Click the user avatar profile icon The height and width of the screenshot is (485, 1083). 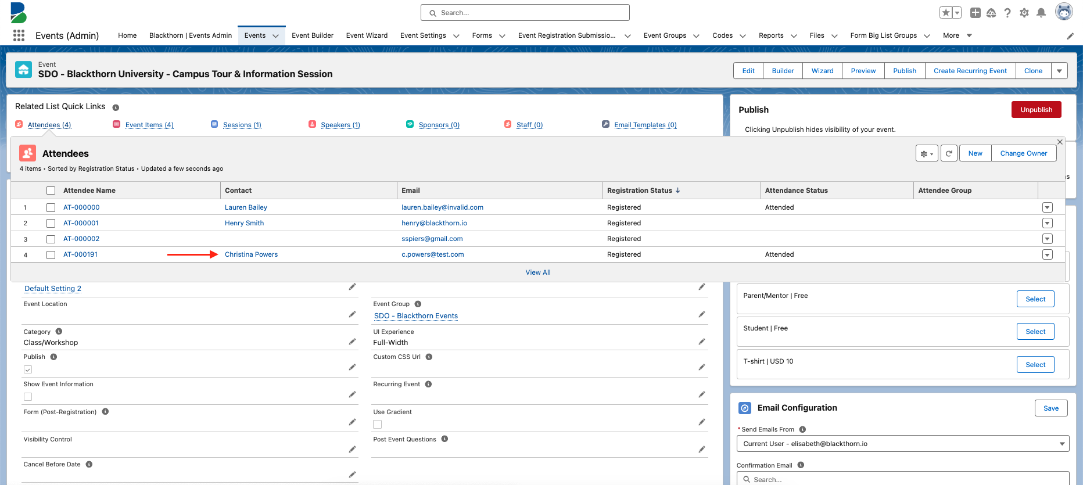tap(1064, 12)
